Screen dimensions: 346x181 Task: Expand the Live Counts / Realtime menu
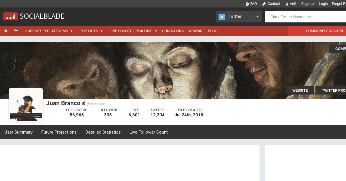[133, 31]
